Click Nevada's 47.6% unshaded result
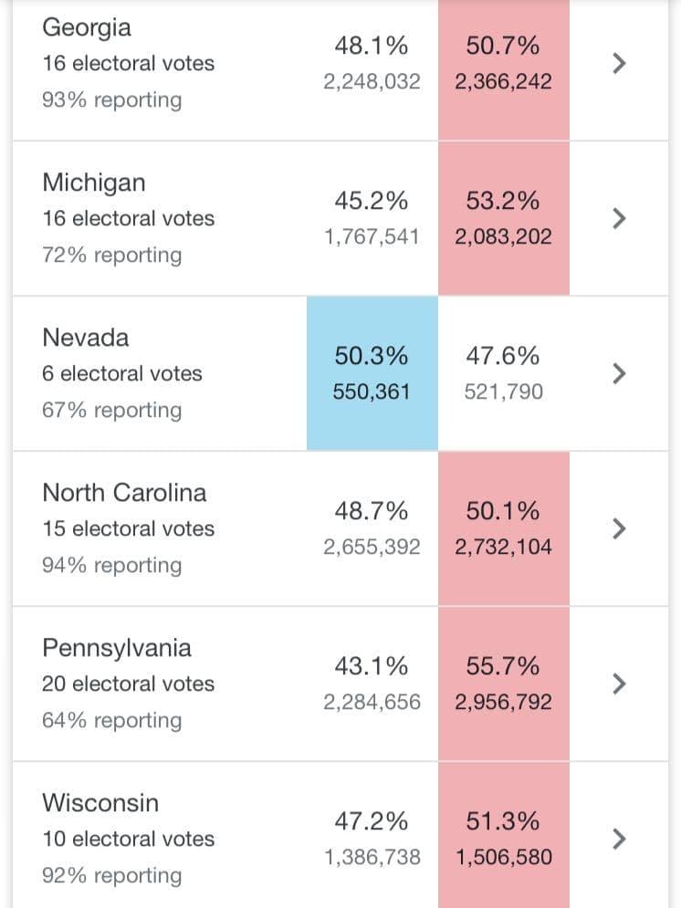The width and height of the screenshot is (681, 908). 503,356
